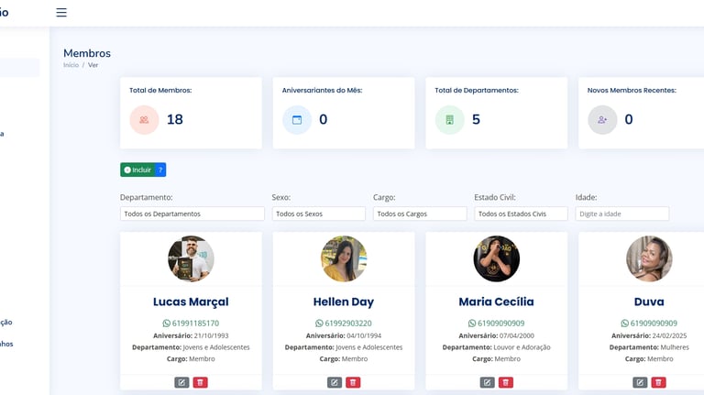The height and width of the screenshot is (395, 704).
Task: Click Maria Cecília's profile photo
Action: pos(496,258)
